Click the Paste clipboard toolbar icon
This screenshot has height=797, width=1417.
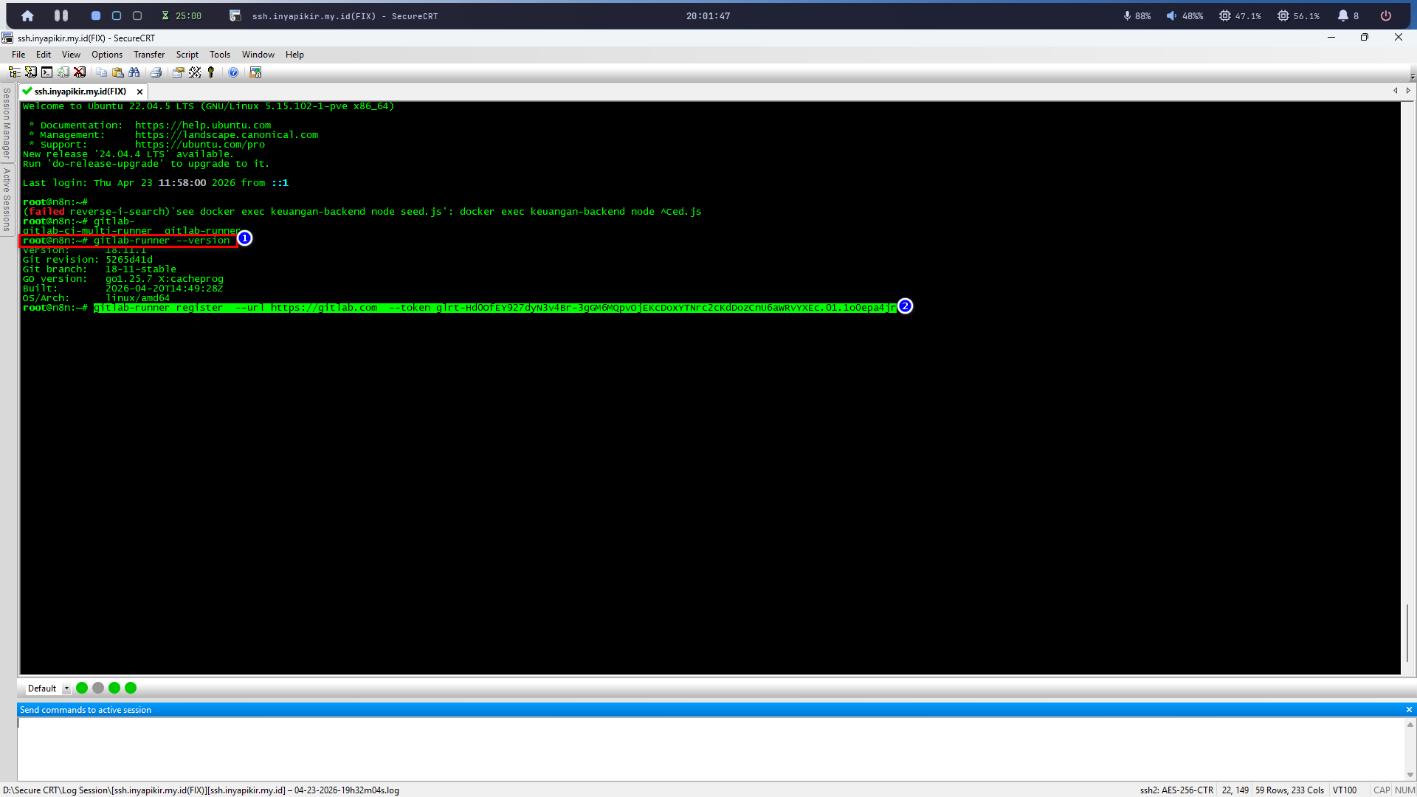coord(117,72)
